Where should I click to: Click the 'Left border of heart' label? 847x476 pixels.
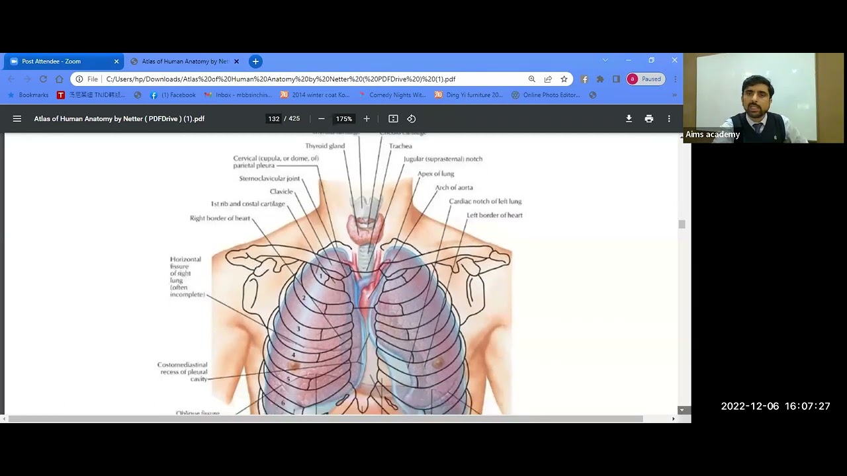[x=494, y=216]
